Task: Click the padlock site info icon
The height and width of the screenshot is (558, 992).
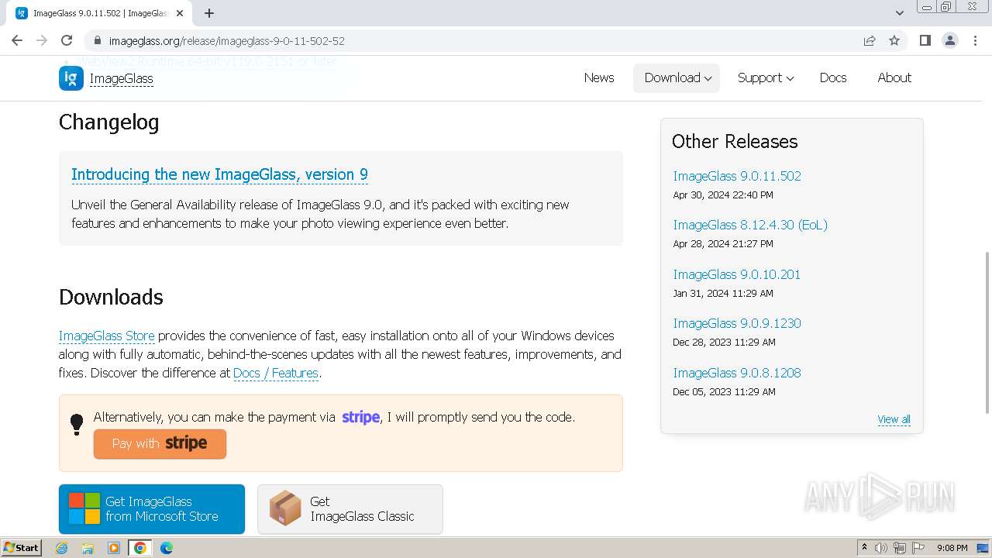Action: tap(98, 40)
